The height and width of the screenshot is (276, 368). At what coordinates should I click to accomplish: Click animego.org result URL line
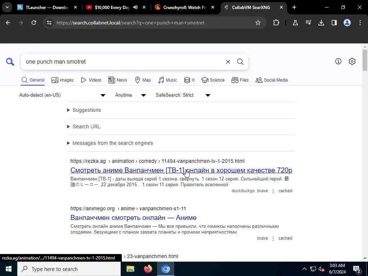[x=128, y=209]
